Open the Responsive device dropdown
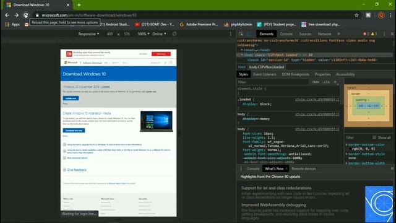Image resolution: width=396 pixels, height=223 pixels. pyautogui.click(x=88, y=34)
